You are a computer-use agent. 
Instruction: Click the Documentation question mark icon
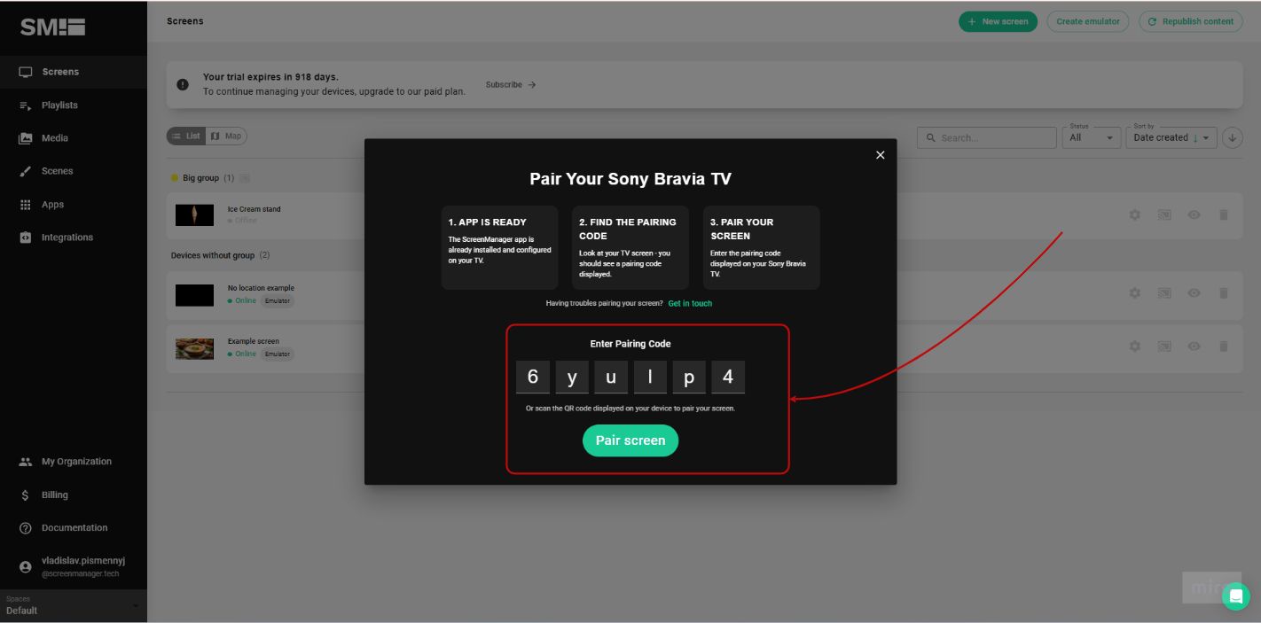click(26, 528)
